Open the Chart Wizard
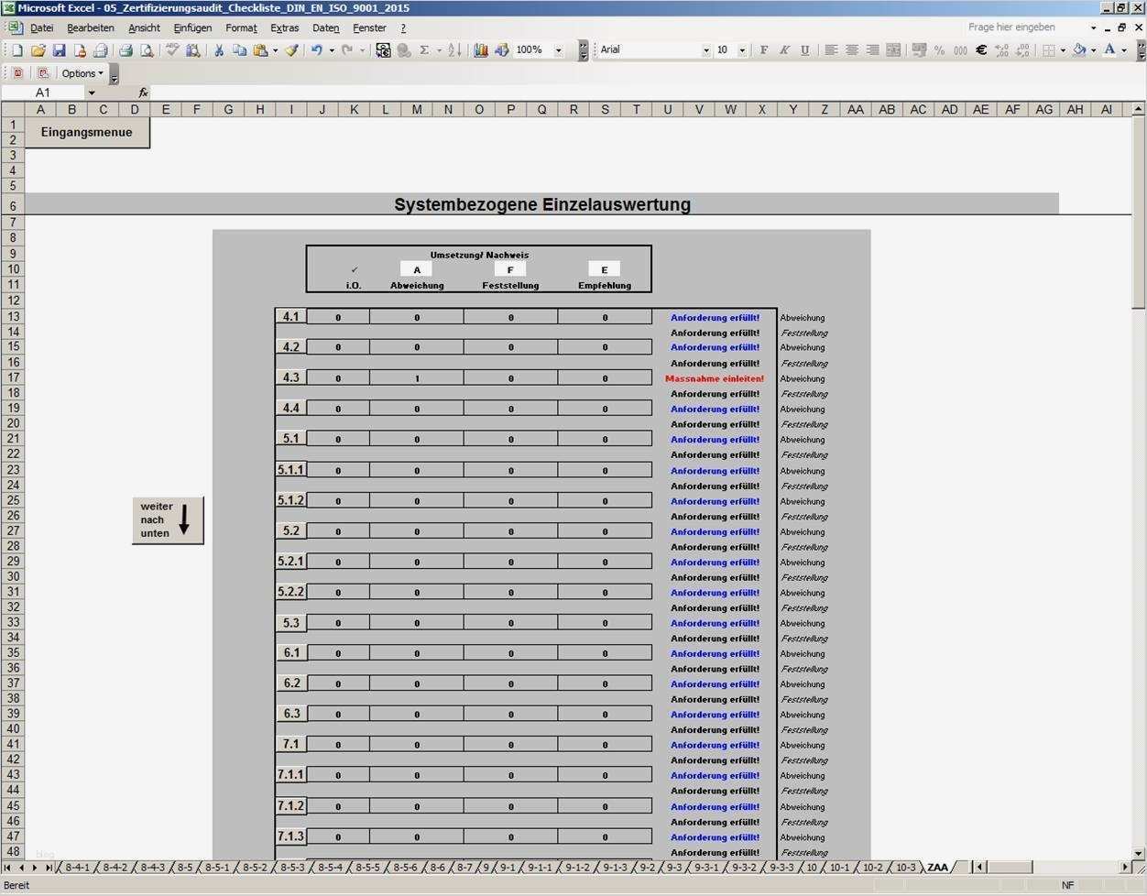Image resolution: width=1147 pixels, height=896 pixels. coord(481,49)
